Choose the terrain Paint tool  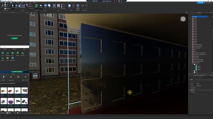click(x=8, y=59)
